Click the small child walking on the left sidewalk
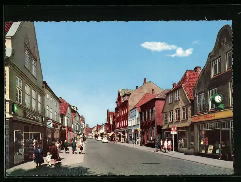 pyautogui.click(x=49, y=159)
